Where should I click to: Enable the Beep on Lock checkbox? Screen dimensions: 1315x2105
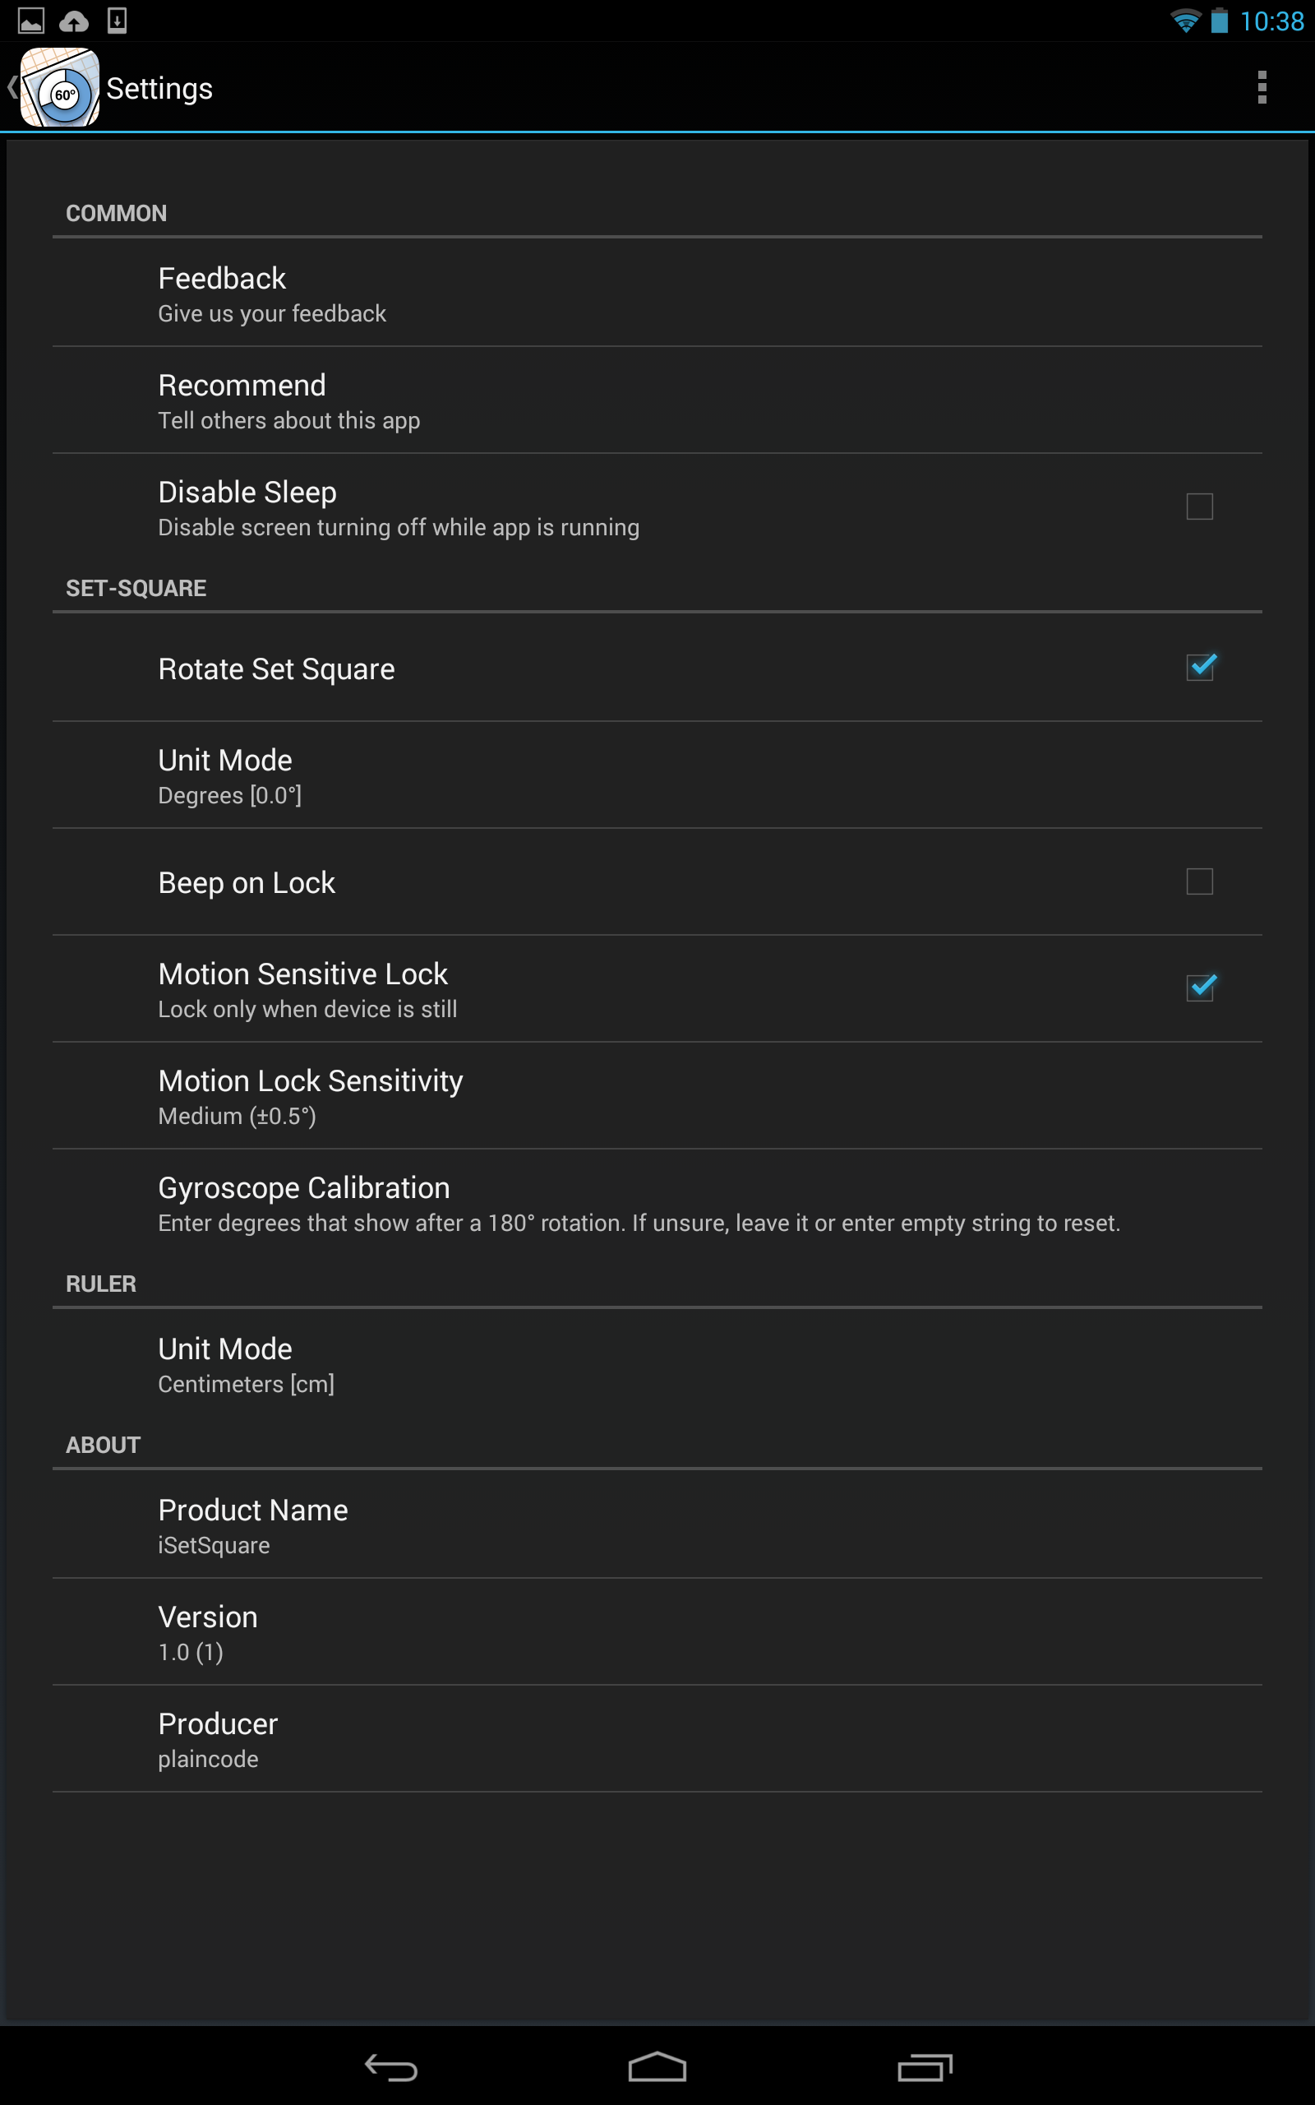click(x=1199, y=881)
